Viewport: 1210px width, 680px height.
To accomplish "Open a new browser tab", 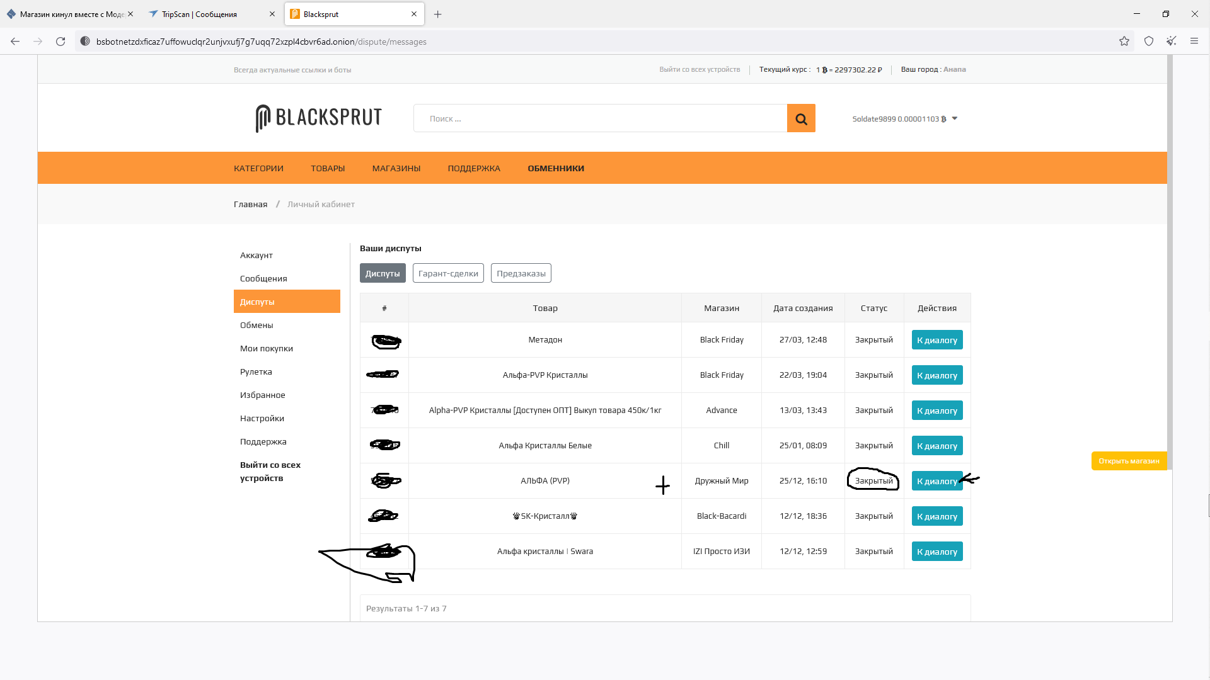I will (x=438, y=14).
